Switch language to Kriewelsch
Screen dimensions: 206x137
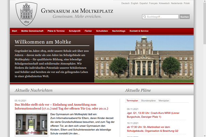pos(164,3)
